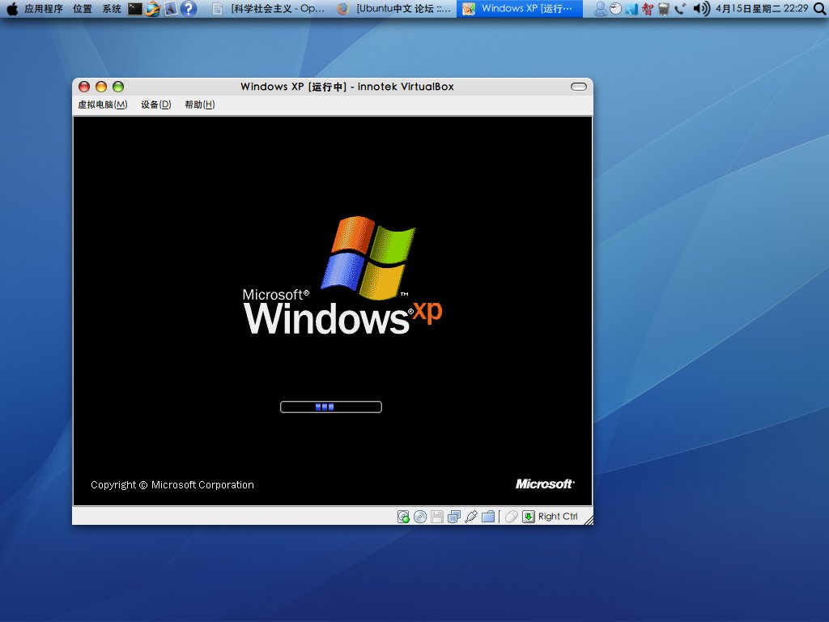
Task: Open the speaker volume control
Action: click(x=701, y=9)
